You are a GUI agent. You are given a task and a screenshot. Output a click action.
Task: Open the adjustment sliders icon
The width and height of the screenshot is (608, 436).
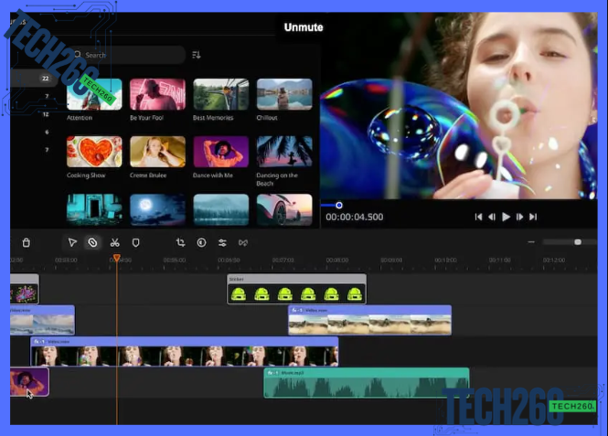point(222,242)
